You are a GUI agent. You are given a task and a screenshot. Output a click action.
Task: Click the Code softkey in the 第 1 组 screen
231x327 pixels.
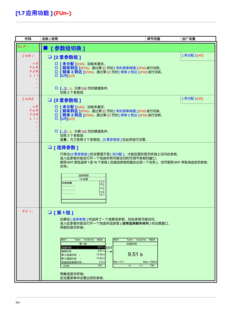(x=66, y=266)
